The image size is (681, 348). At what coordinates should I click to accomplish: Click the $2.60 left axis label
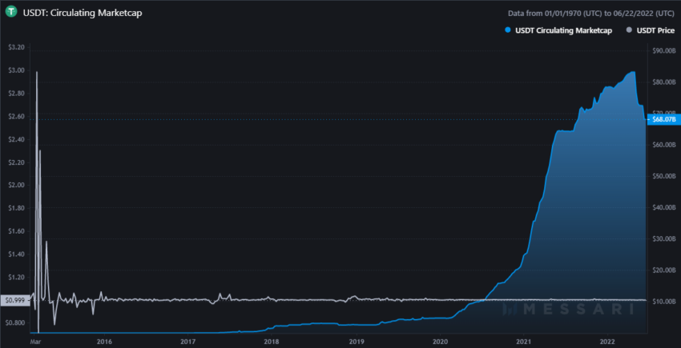coord(16,116)
